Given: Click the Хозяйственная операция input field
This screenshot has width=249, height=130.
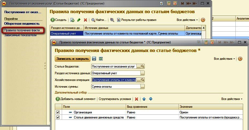Looking at the screenshot, I should click(114, 80).
